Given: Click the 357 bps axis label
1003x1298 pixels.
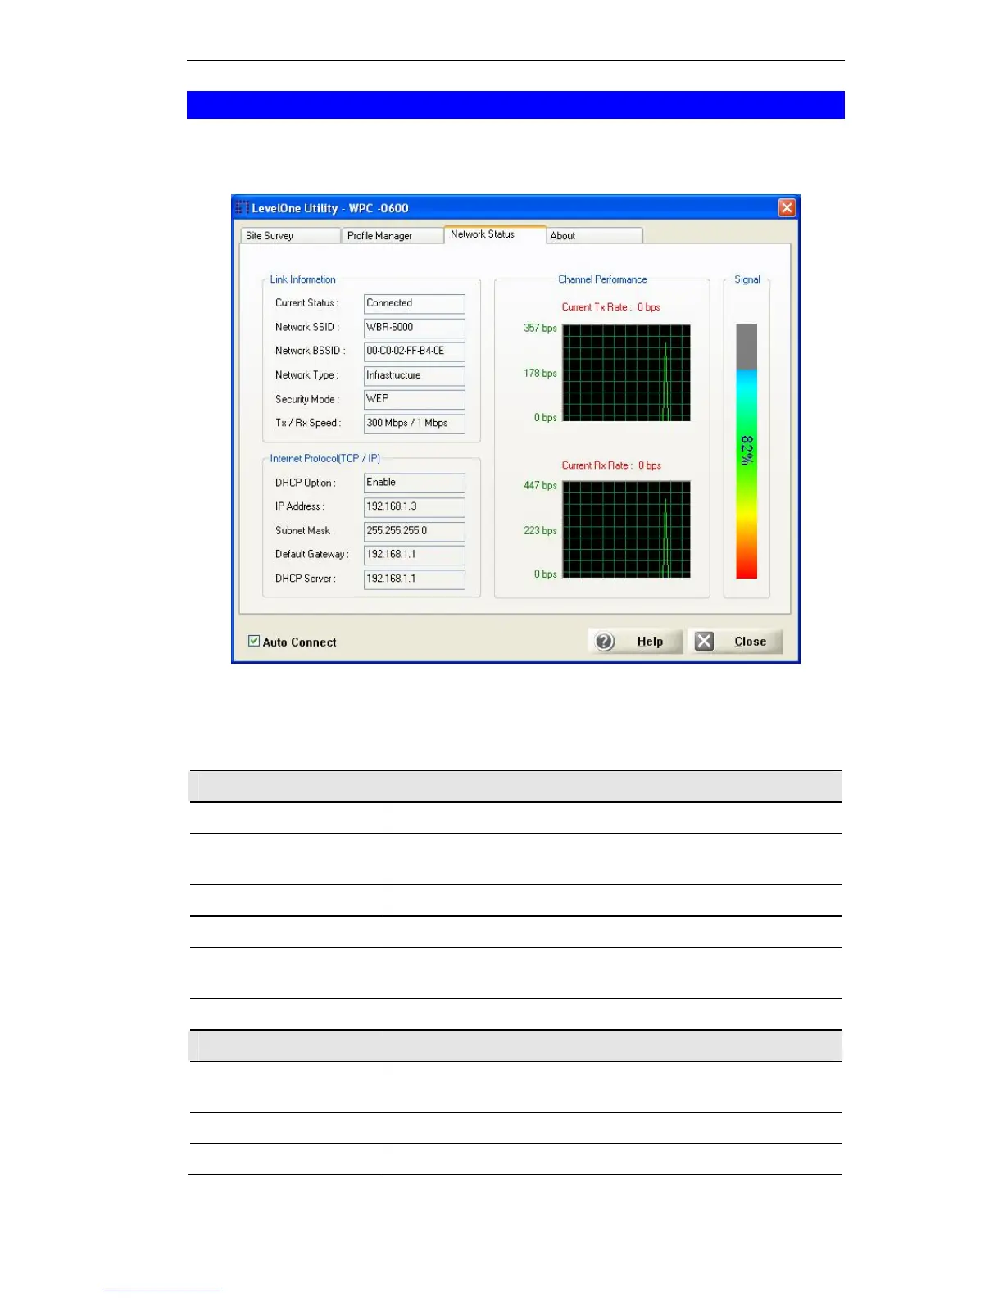Looking at the screenshot, I should point(541,329).
